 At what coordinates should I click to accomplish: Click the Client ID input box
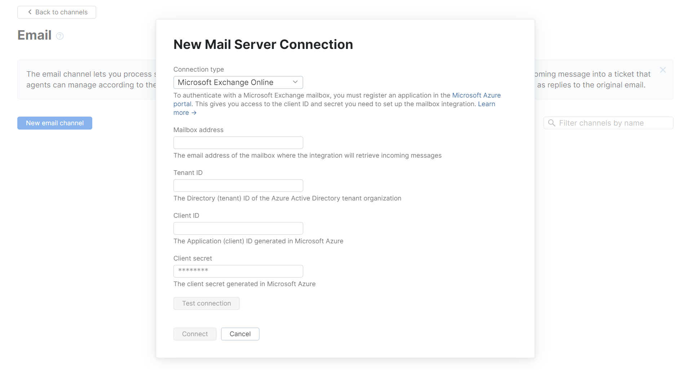[238, 228]
